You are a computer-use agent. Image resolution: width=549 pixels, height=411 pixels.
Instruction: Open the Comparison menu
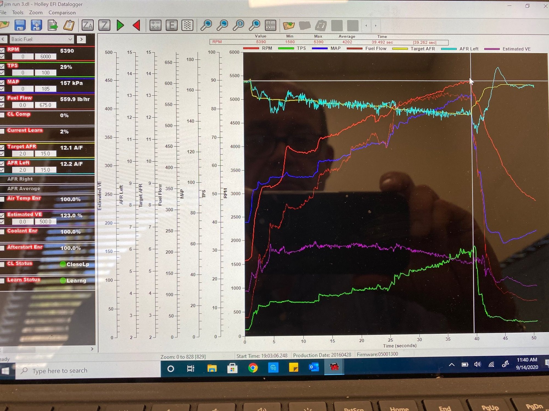point(62,13)
